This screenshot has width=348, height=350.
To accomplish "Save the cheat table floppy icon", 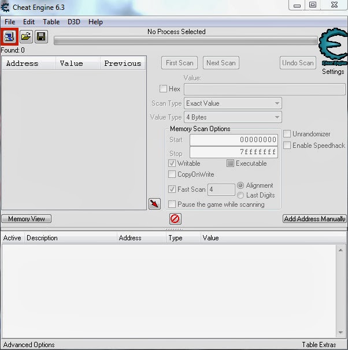I will coord(41,36).
